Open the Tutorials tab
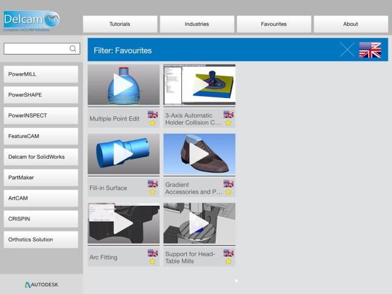 click(119, 24)
